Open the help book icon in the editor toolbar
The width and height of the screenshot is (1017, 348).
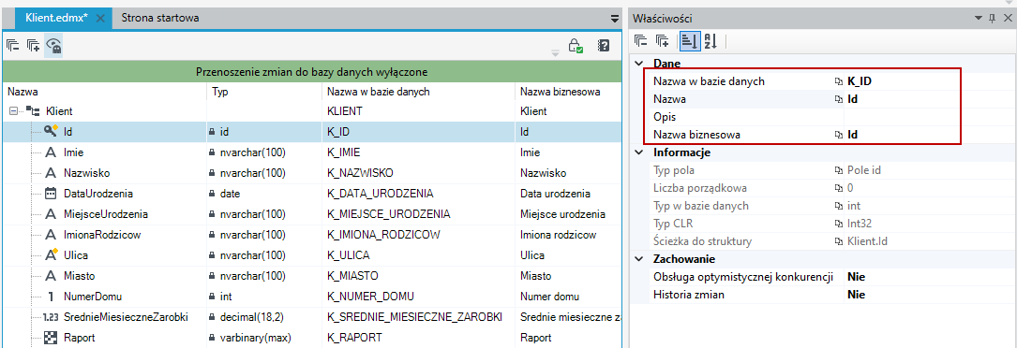[x=604, y=46]
